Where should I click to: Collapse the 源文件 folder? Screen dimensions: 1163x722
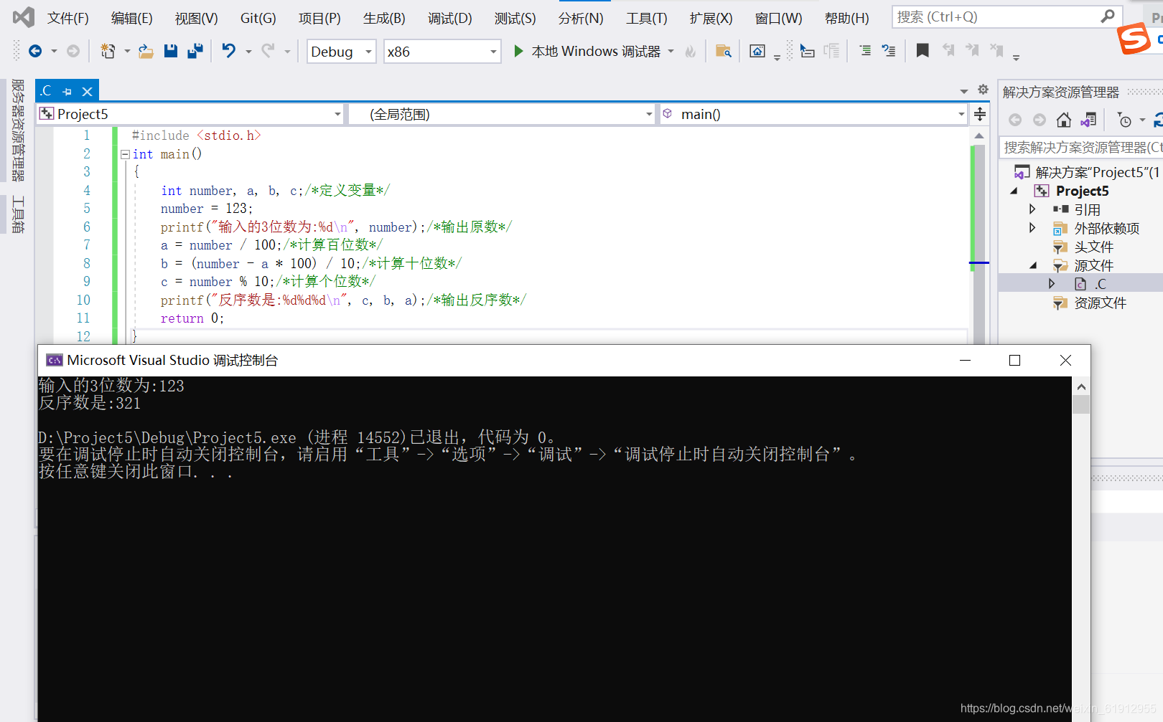point(1034,265)
